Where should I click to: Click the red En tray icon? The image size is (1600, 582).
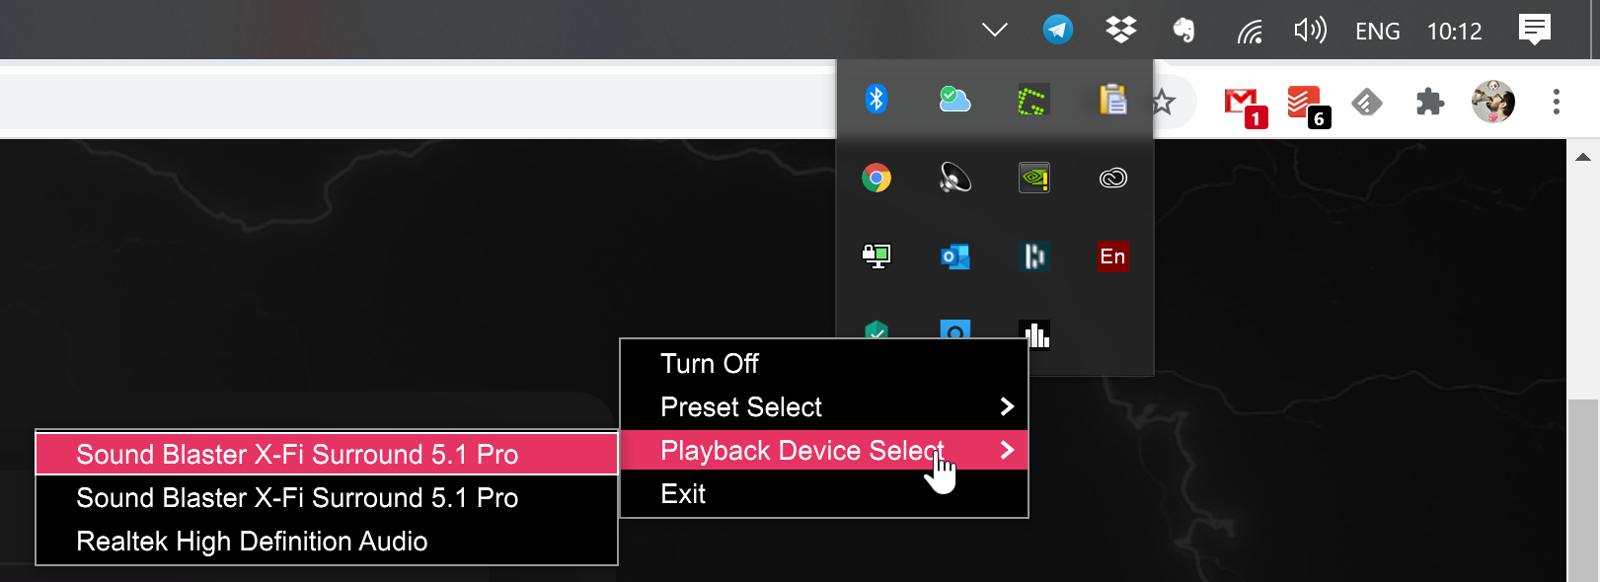(x=1112, y=256)
